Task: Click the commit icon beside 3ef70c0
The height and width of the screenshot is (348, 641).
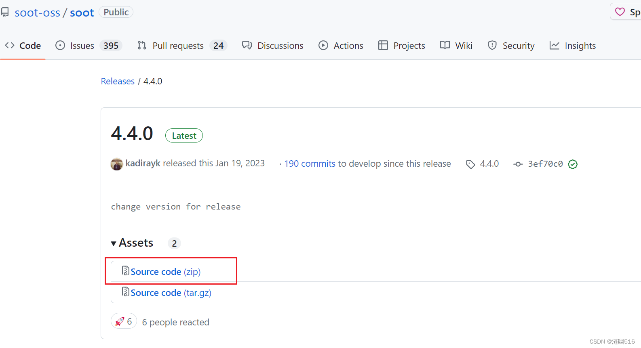Action: 518,164
